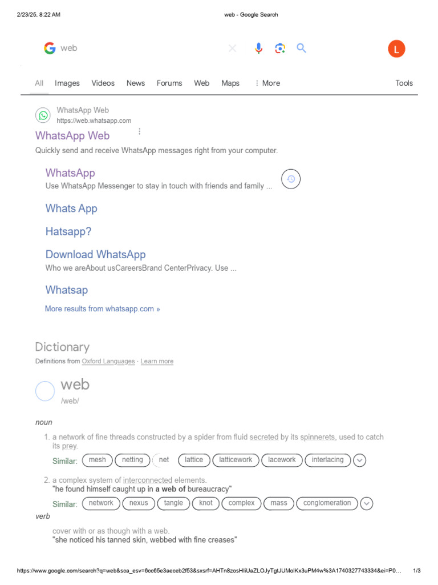
Task: Click the magnifying glass search icon
Action: coord(302,49)
